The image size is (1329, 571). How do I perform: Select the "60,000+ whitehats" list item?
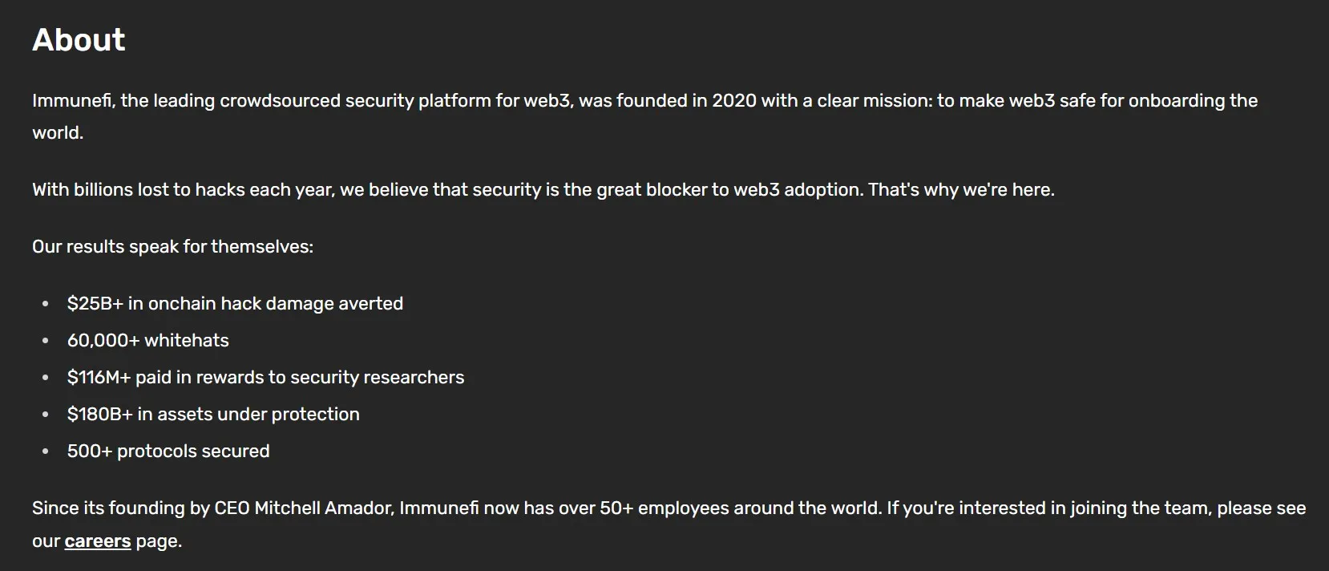pos(147,341)
